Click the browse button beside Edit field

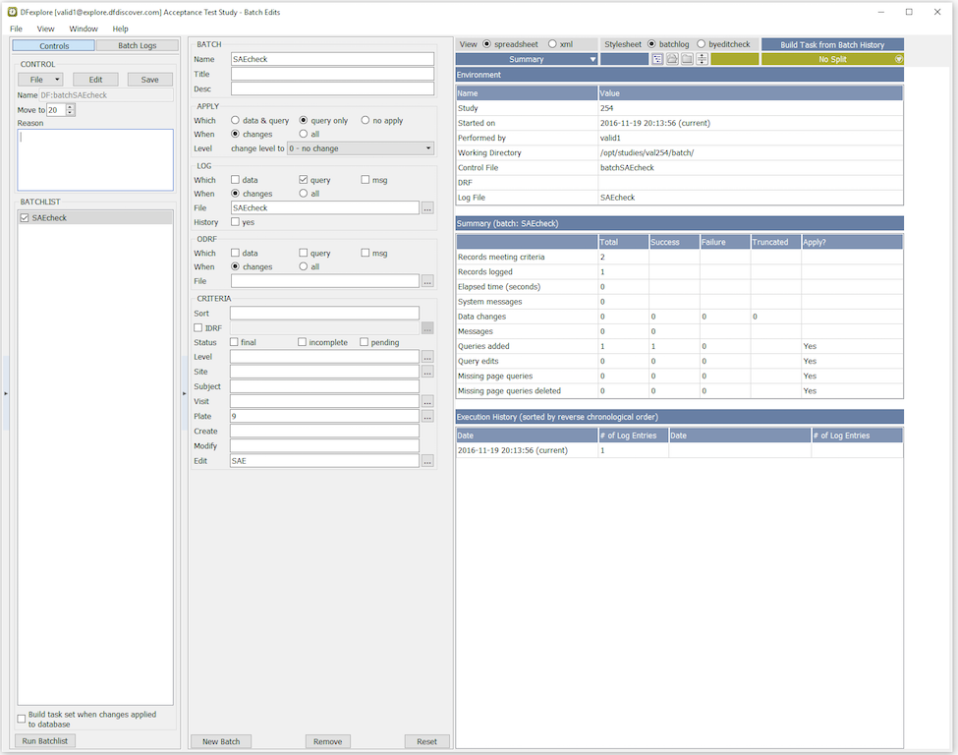[427, 461]
